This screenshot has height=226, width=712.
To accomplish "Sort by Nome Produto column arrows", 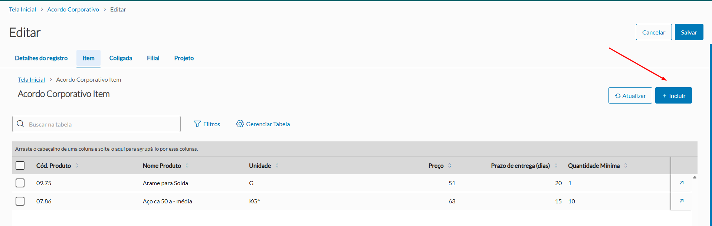I will pyautogui.click(x=187, y=166).
